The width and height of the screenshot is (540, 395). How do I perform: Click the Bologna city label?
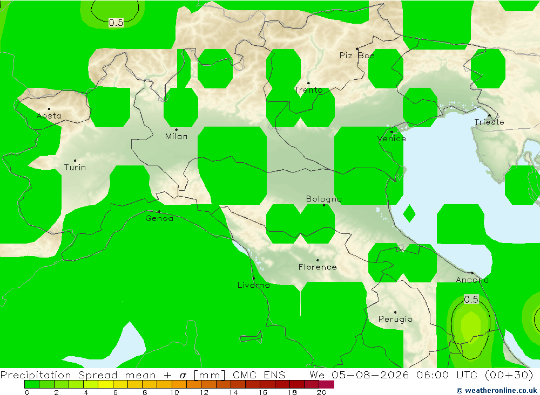pyautogui.click(x=323, y=199)
